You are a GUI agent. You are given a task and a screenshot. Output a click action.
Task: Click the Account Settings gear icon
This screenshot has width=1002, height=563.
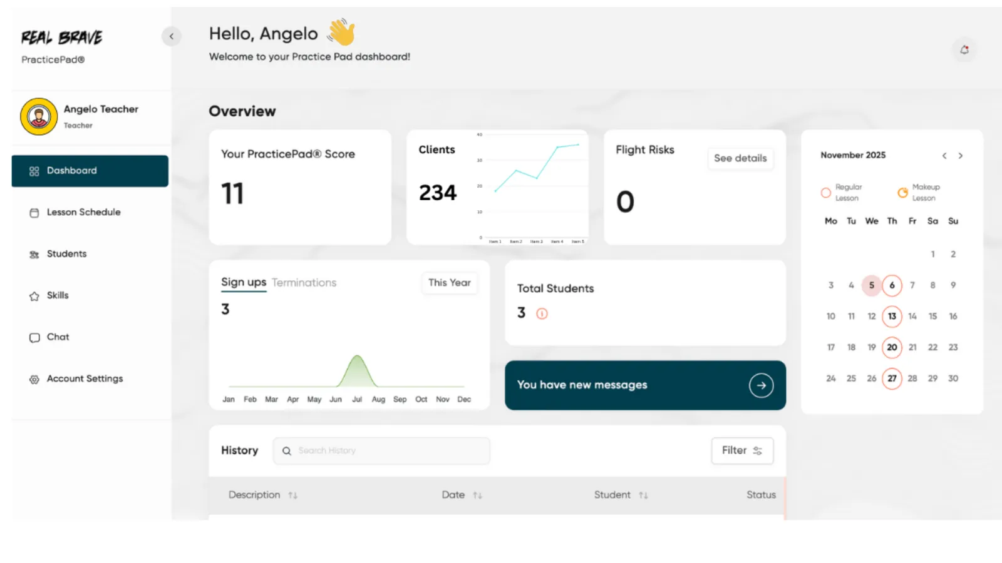[34, 379]
